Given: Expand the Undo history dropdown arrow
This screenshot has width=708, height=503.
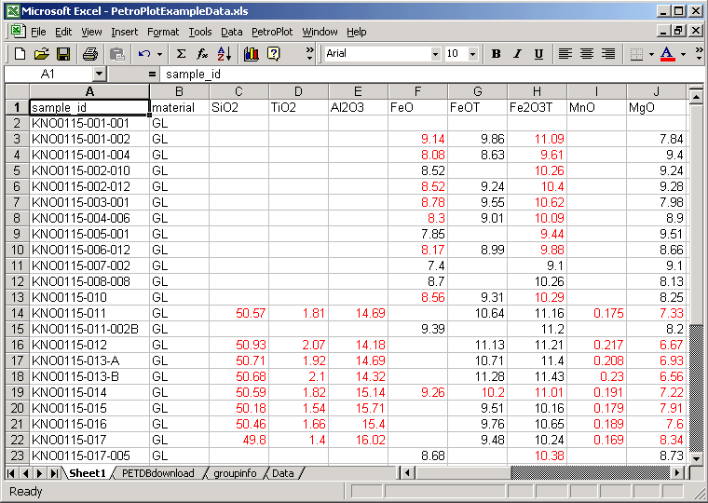Looking at the screenshot, I should tap(160, 54).
